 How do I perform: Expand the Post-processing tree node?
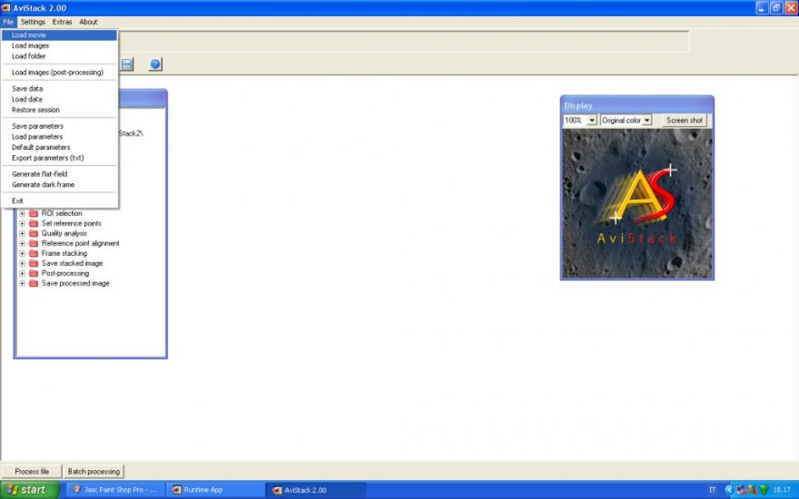(22, 273)
